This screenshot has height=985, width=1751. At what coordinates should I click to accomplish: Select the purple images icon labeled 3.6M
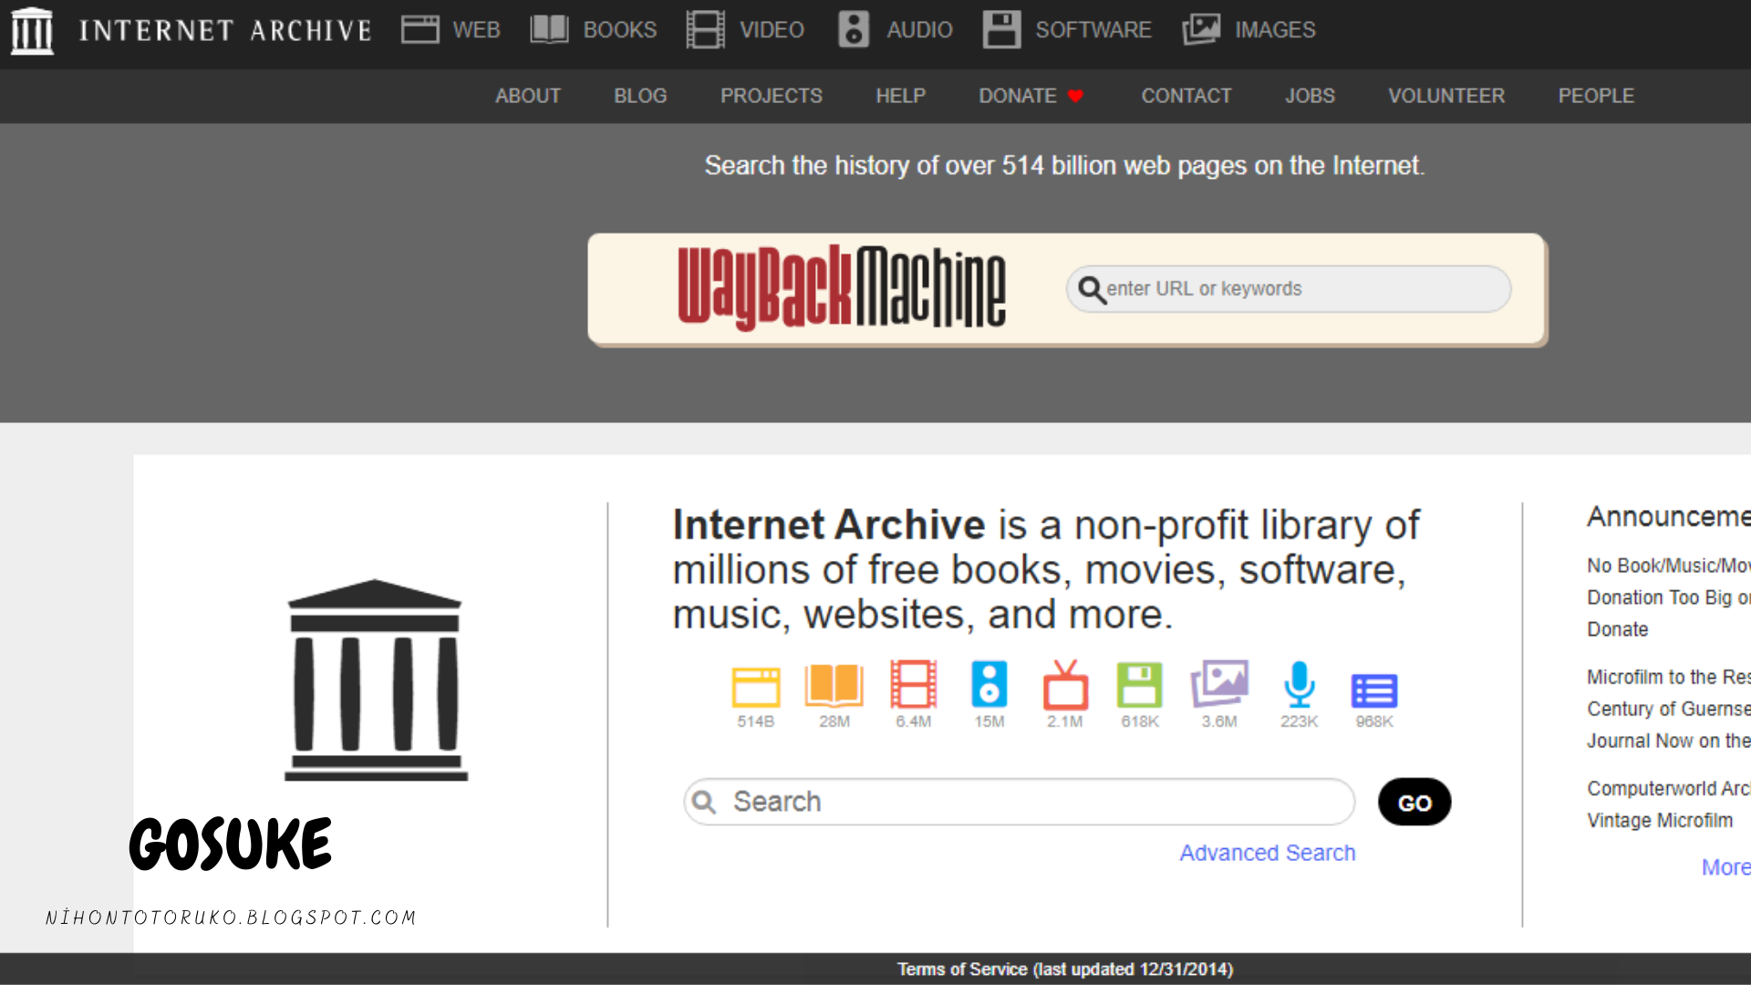[1219, 684]
